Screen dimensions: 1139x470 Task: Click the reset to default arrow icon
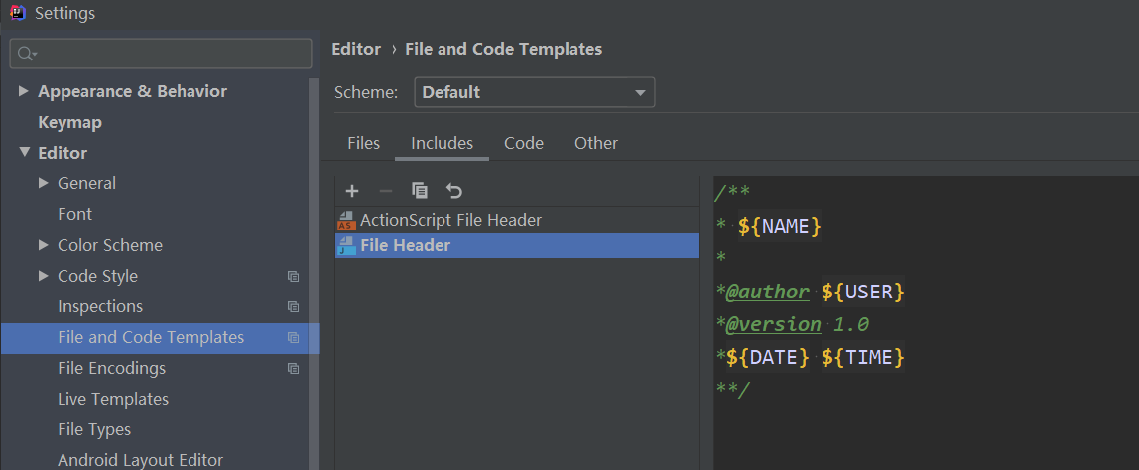coord(454,191)
